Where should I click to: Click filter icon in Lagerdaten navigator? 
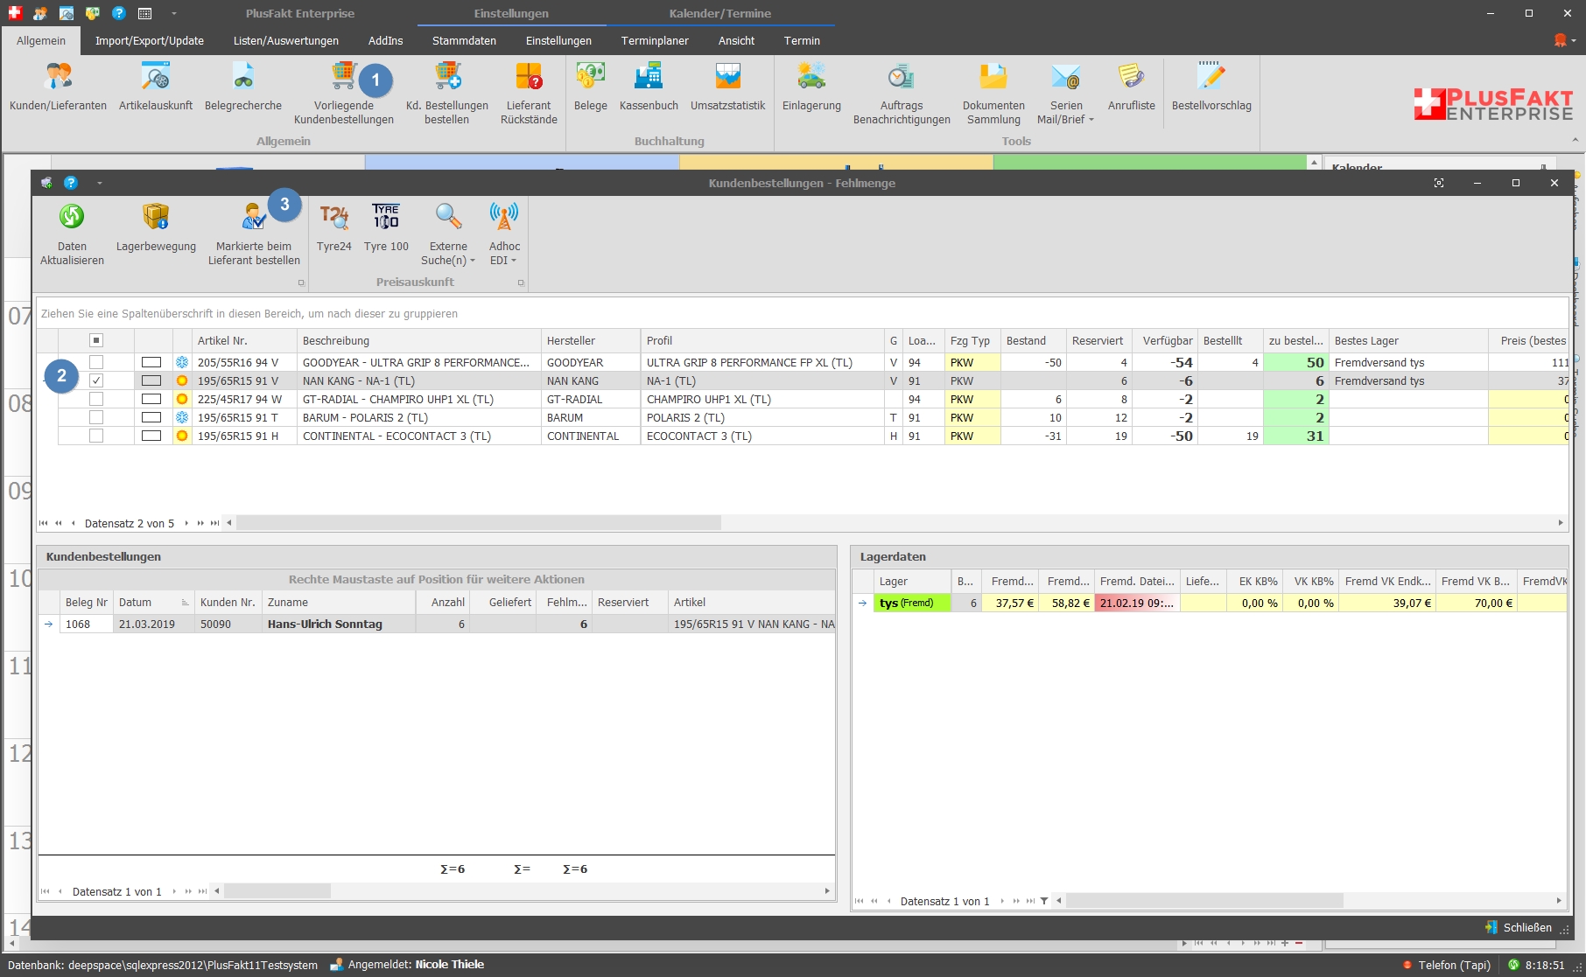tap(1044, 901)
